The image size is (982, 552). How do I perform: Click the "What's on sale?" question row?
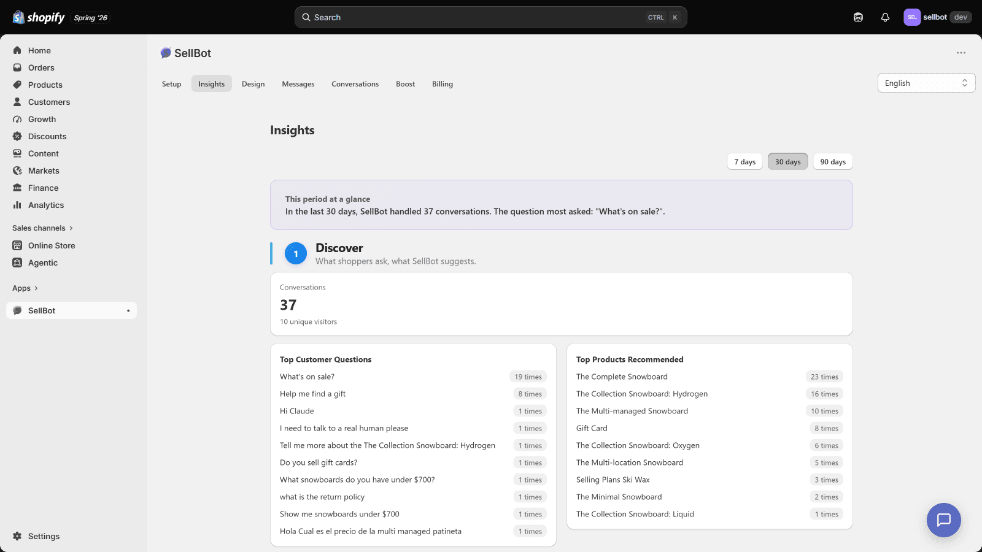point(413,377)
